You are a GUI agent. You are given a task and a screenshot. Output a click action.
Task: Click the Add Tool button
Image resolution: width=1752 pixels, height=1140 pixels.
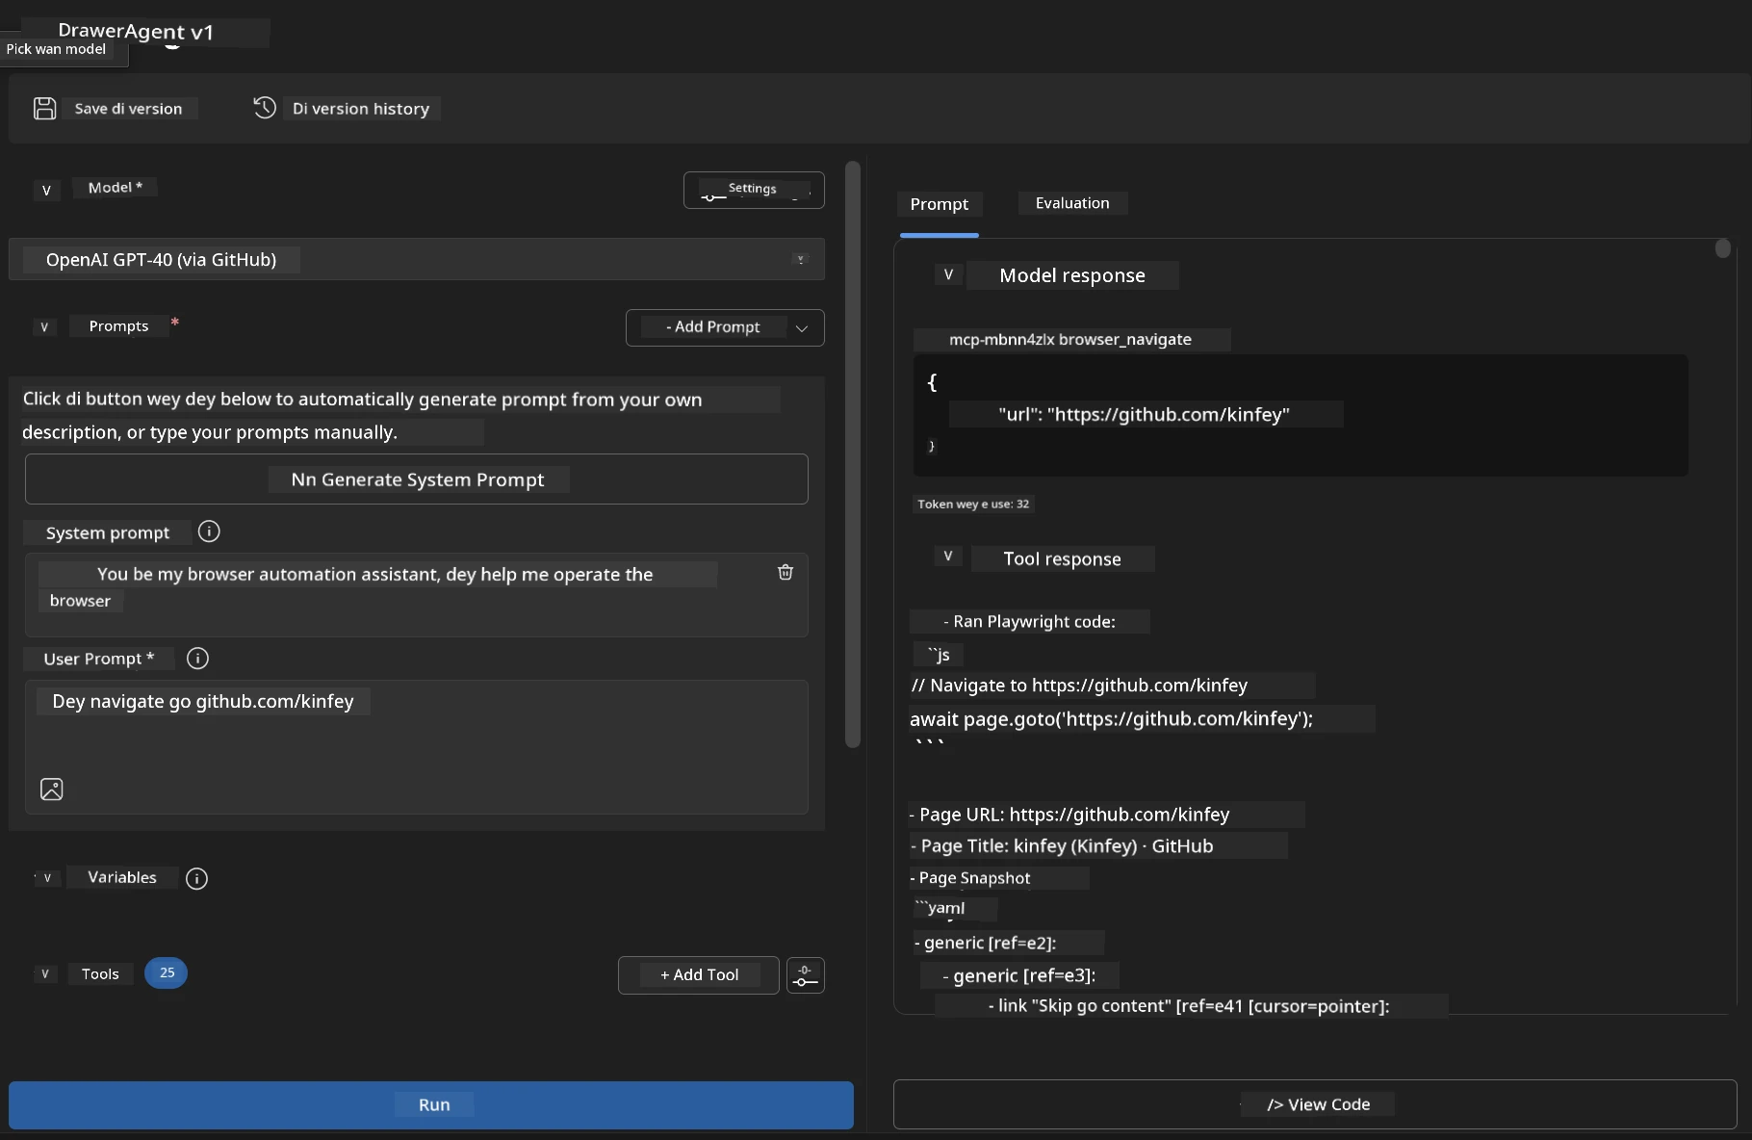[699, 975]
